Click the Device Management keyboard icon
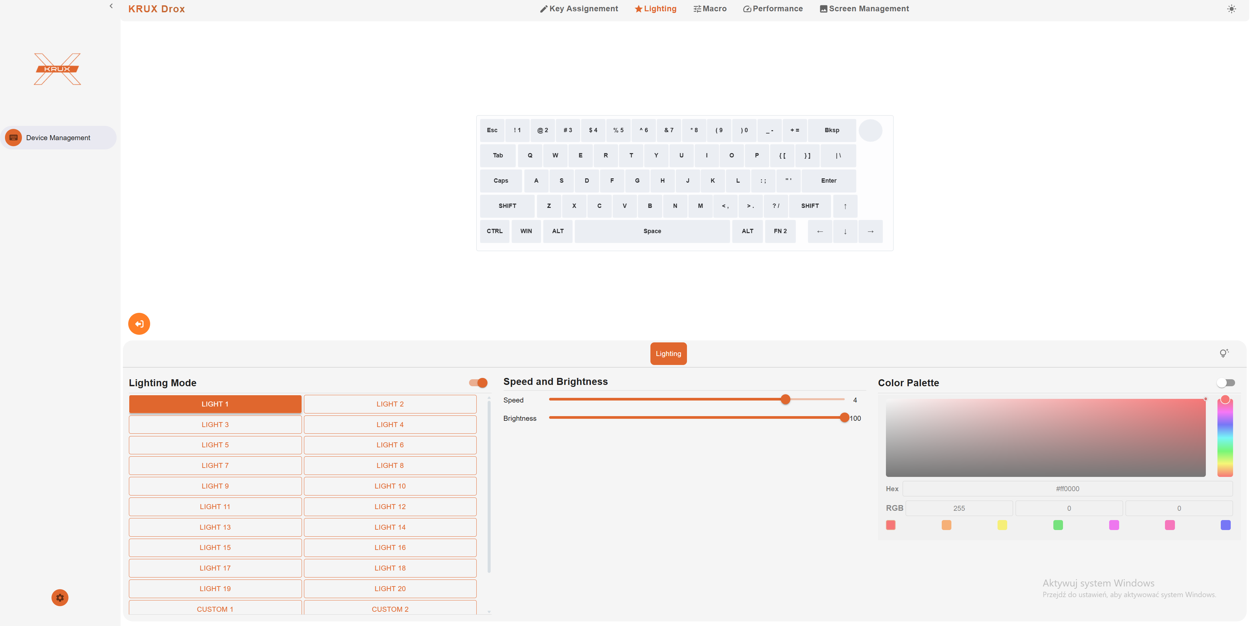The width and height of the screenshot is (1253, 626). [x=14, y=137]
